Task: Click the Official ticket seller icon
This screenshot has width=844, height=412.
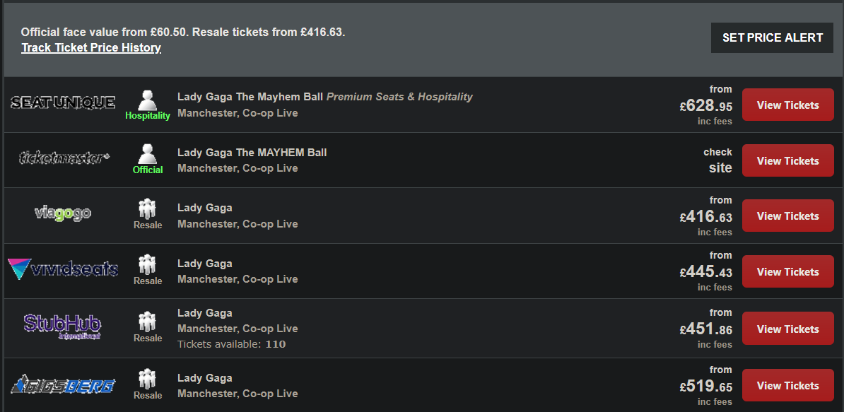Action: click(148, 154)
